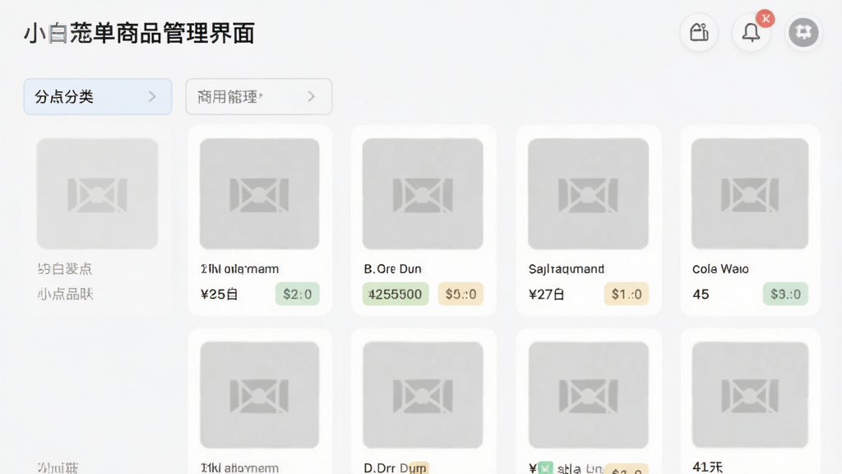Viewport: 842px width, 474px height.
Task: Click the yellow $1.:0 price tag
Action: tap(626, 294)
